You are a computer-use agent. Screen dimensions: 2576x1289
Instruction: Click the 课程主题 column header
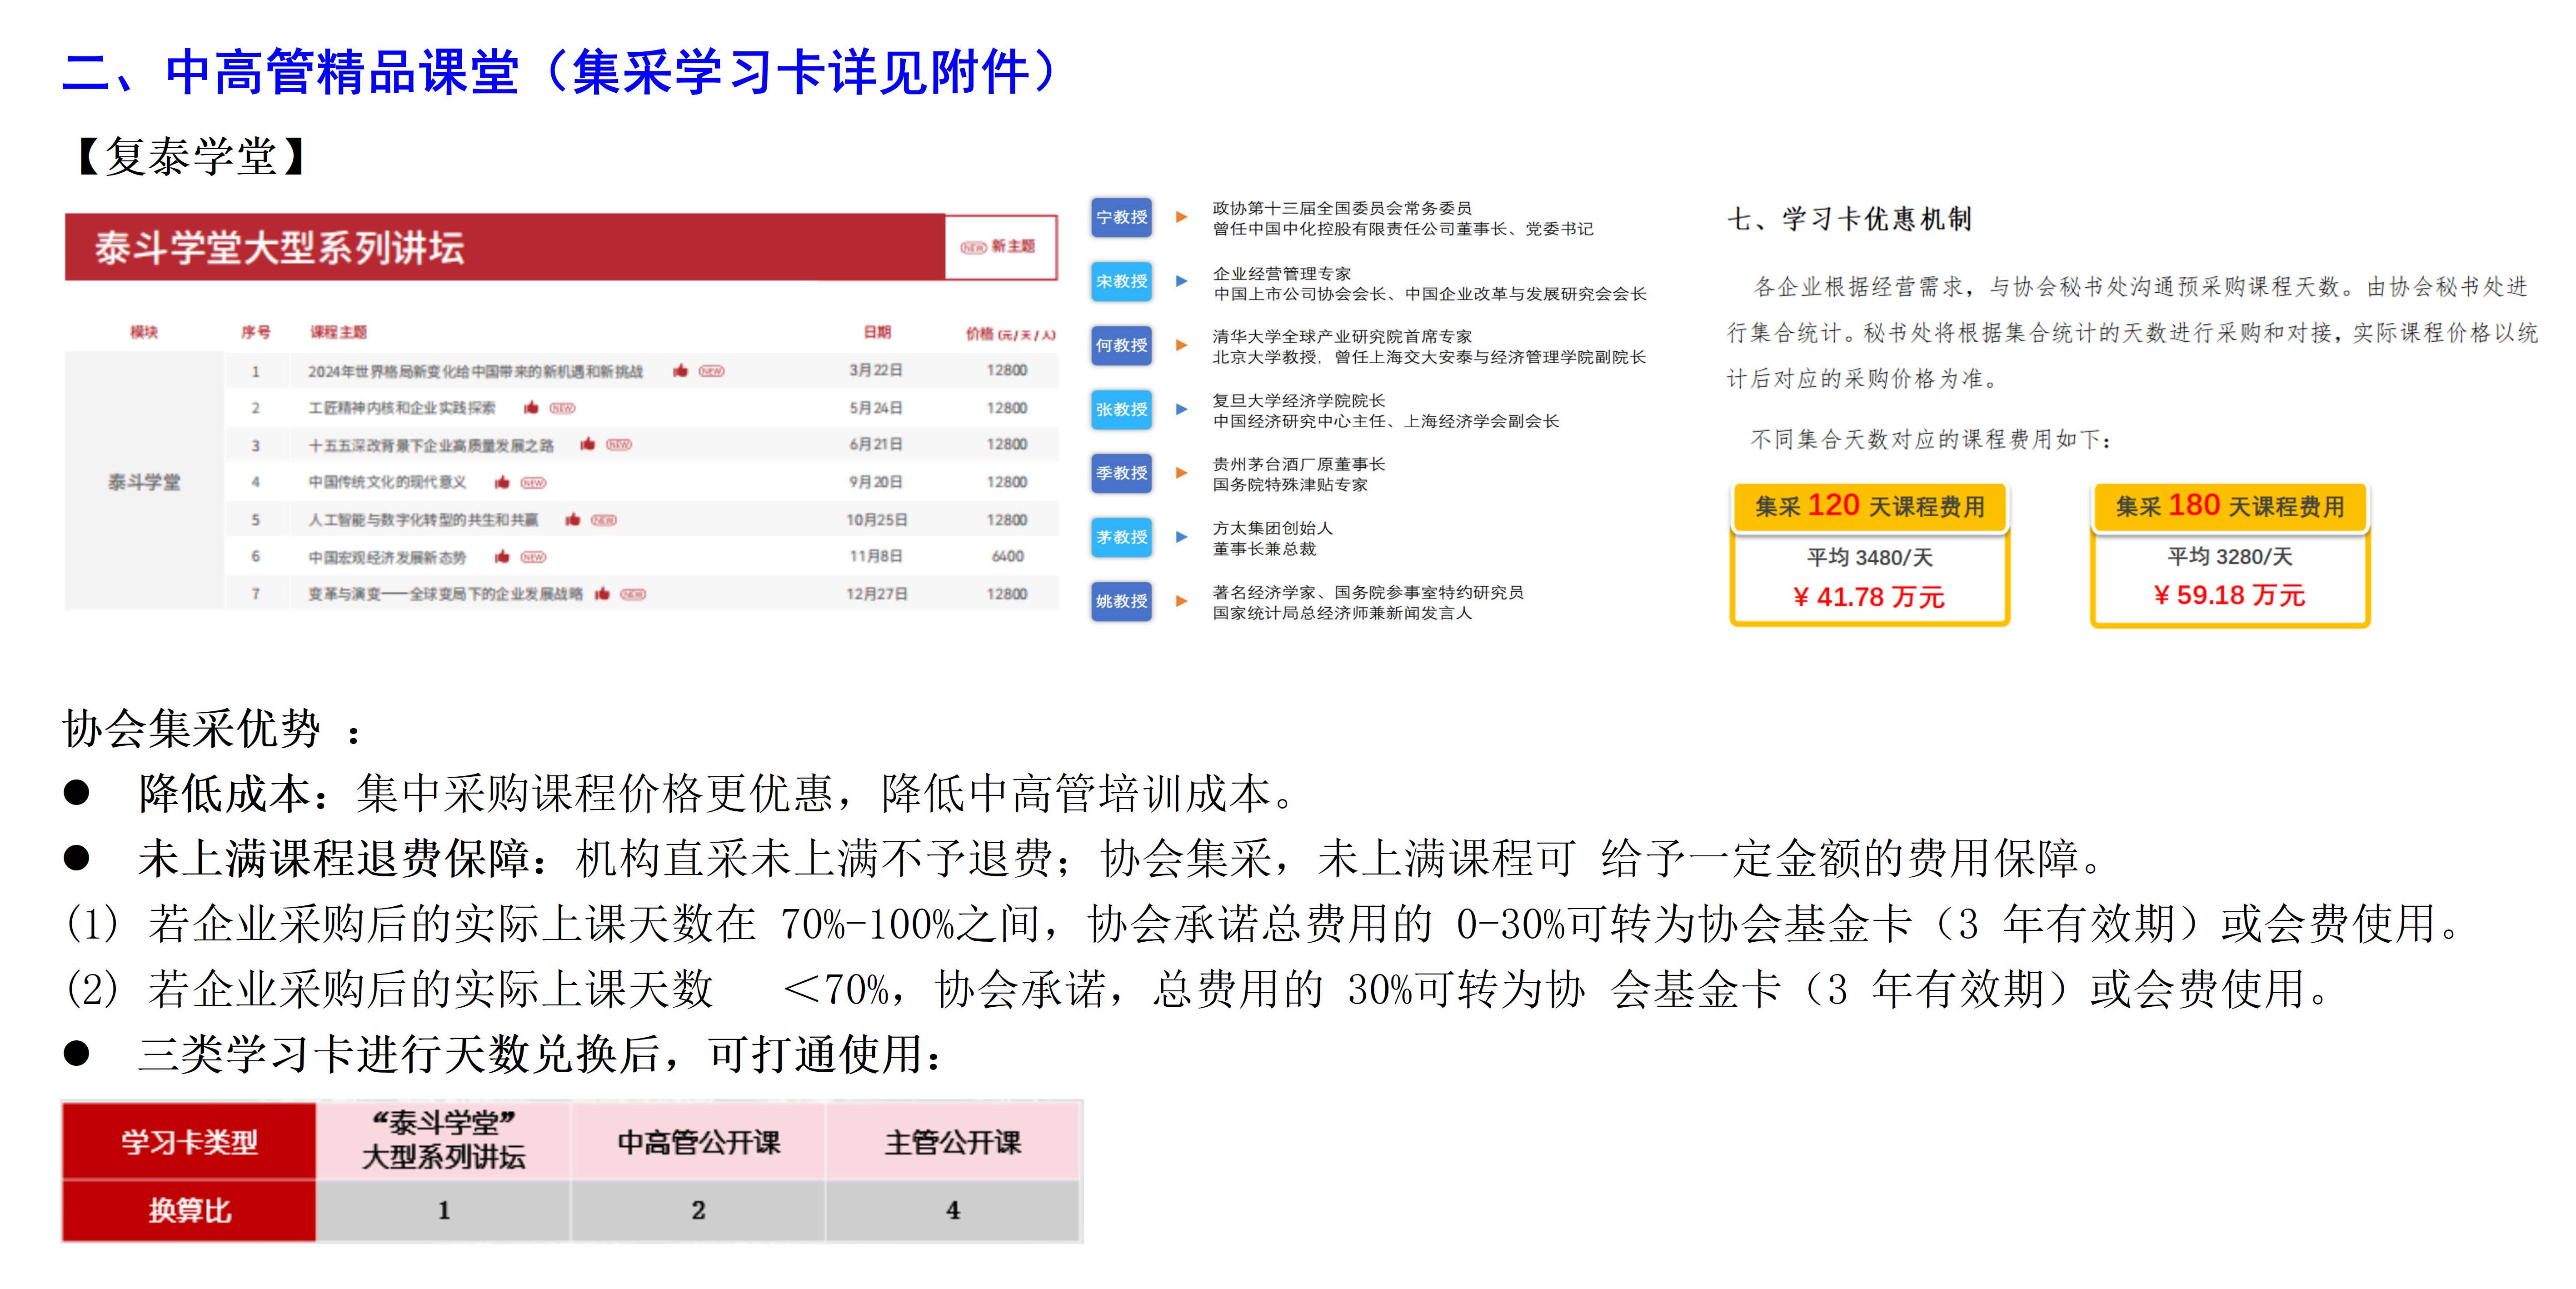(x=338, y=332)
